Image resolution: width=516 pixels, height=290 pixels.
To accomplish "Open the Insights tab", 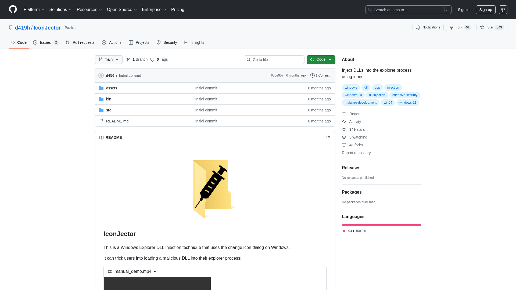I will click(x=194, y=42).
